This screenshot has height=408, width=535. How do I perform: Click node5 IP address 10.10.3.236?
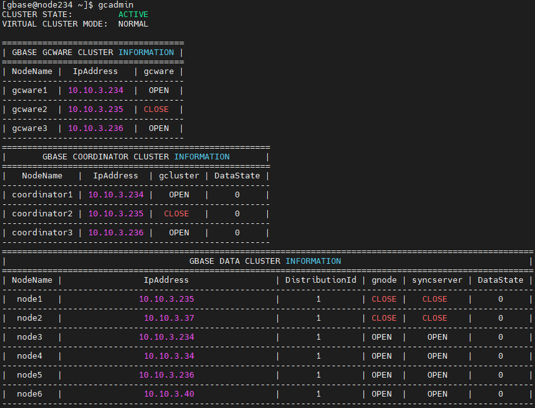pos(167,375)
